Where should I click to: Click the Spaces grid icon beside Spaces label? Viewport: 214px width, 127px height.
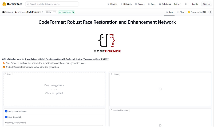[3, 12]
